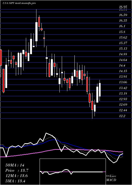Click the 14.88 price axis label
This screenshot has width=132, height=185.
(x=123, y=54)
